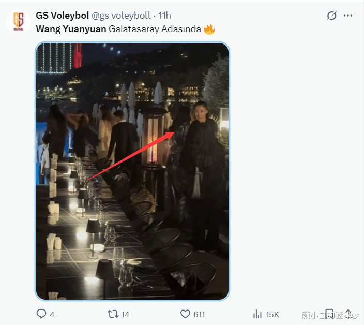Click the fire emoji in tweet
The image size is (364, 325).
pos(209,29)
